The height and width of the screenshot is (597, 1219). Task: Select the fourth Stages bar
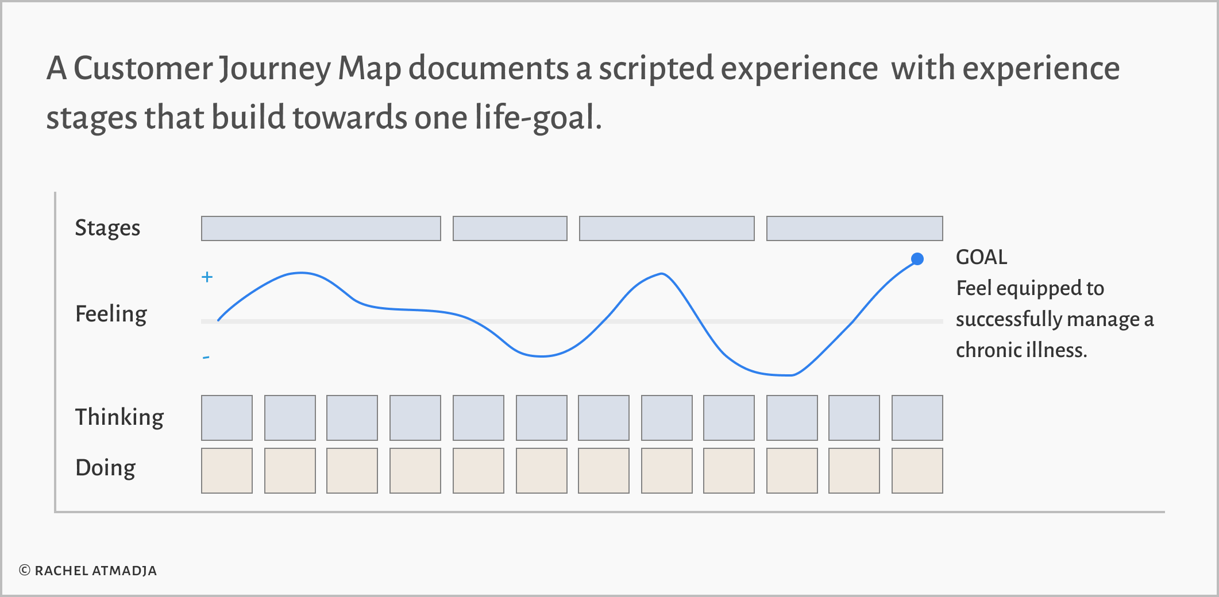pos(855,228)
